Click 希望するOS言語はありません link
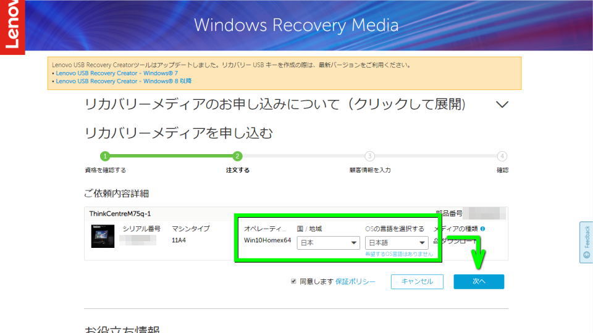The width and height of the screenshot is (593, 333). click(x=398, y=254)
